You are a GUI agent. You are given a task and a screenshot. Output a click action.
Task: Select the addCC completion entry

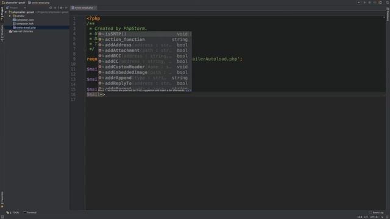(x=144, y=61)
